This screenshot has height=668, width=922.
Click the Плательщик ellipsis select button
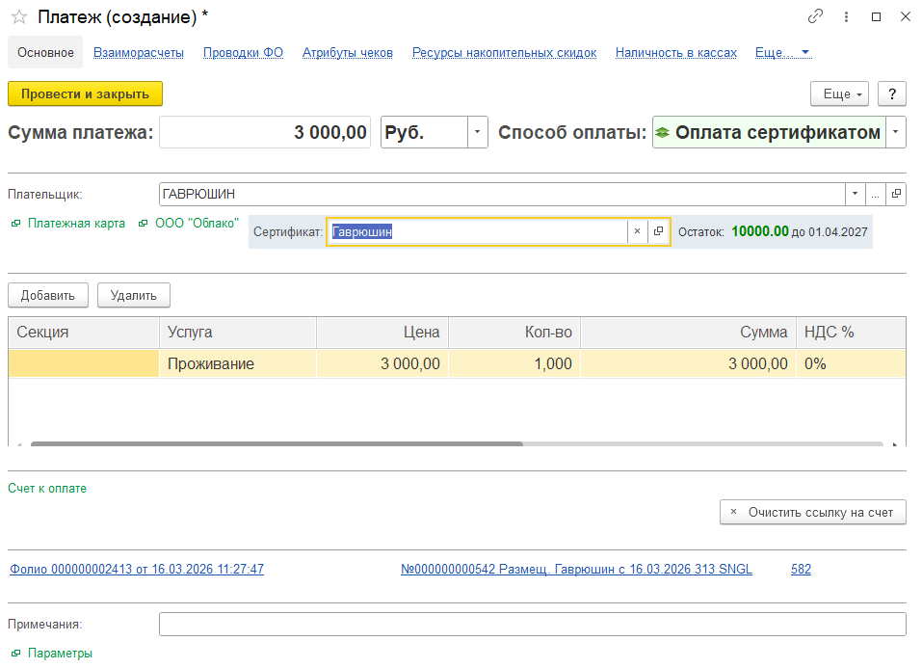click(876, 194)
